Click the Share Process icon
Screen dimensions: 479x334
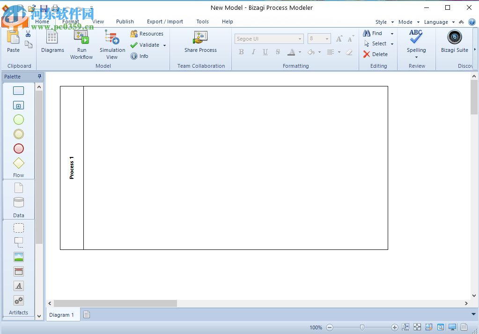click(200, 38)
